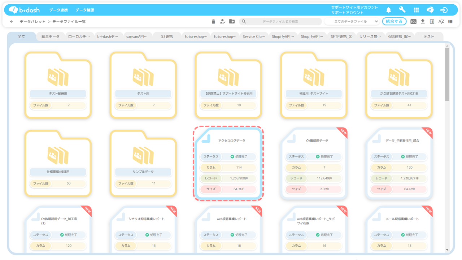Open the notifications bell
Viewport: 462px width, 260px height.
pyautogui.click(x=389, y=10)
